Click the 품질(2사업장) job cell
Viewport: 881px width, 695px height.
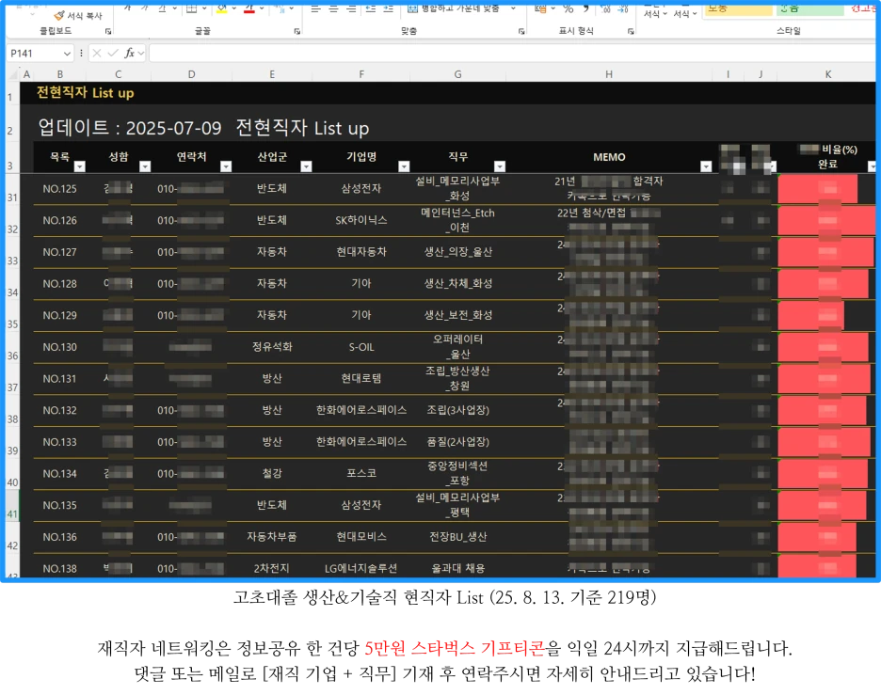(458, 442)
